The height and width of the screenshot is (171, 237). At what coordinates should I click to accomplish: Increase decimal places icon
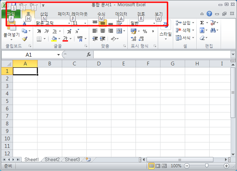[x=133, y=39]
